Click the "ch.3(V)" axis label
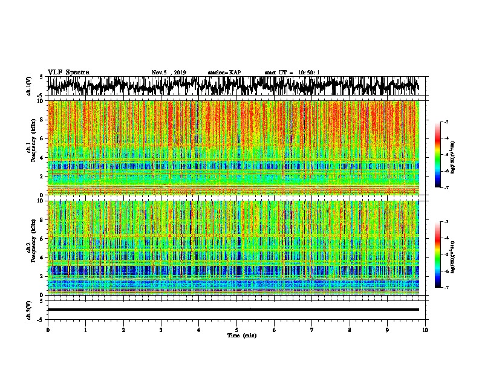The image size is (479, 370). (x=28, y=310)
